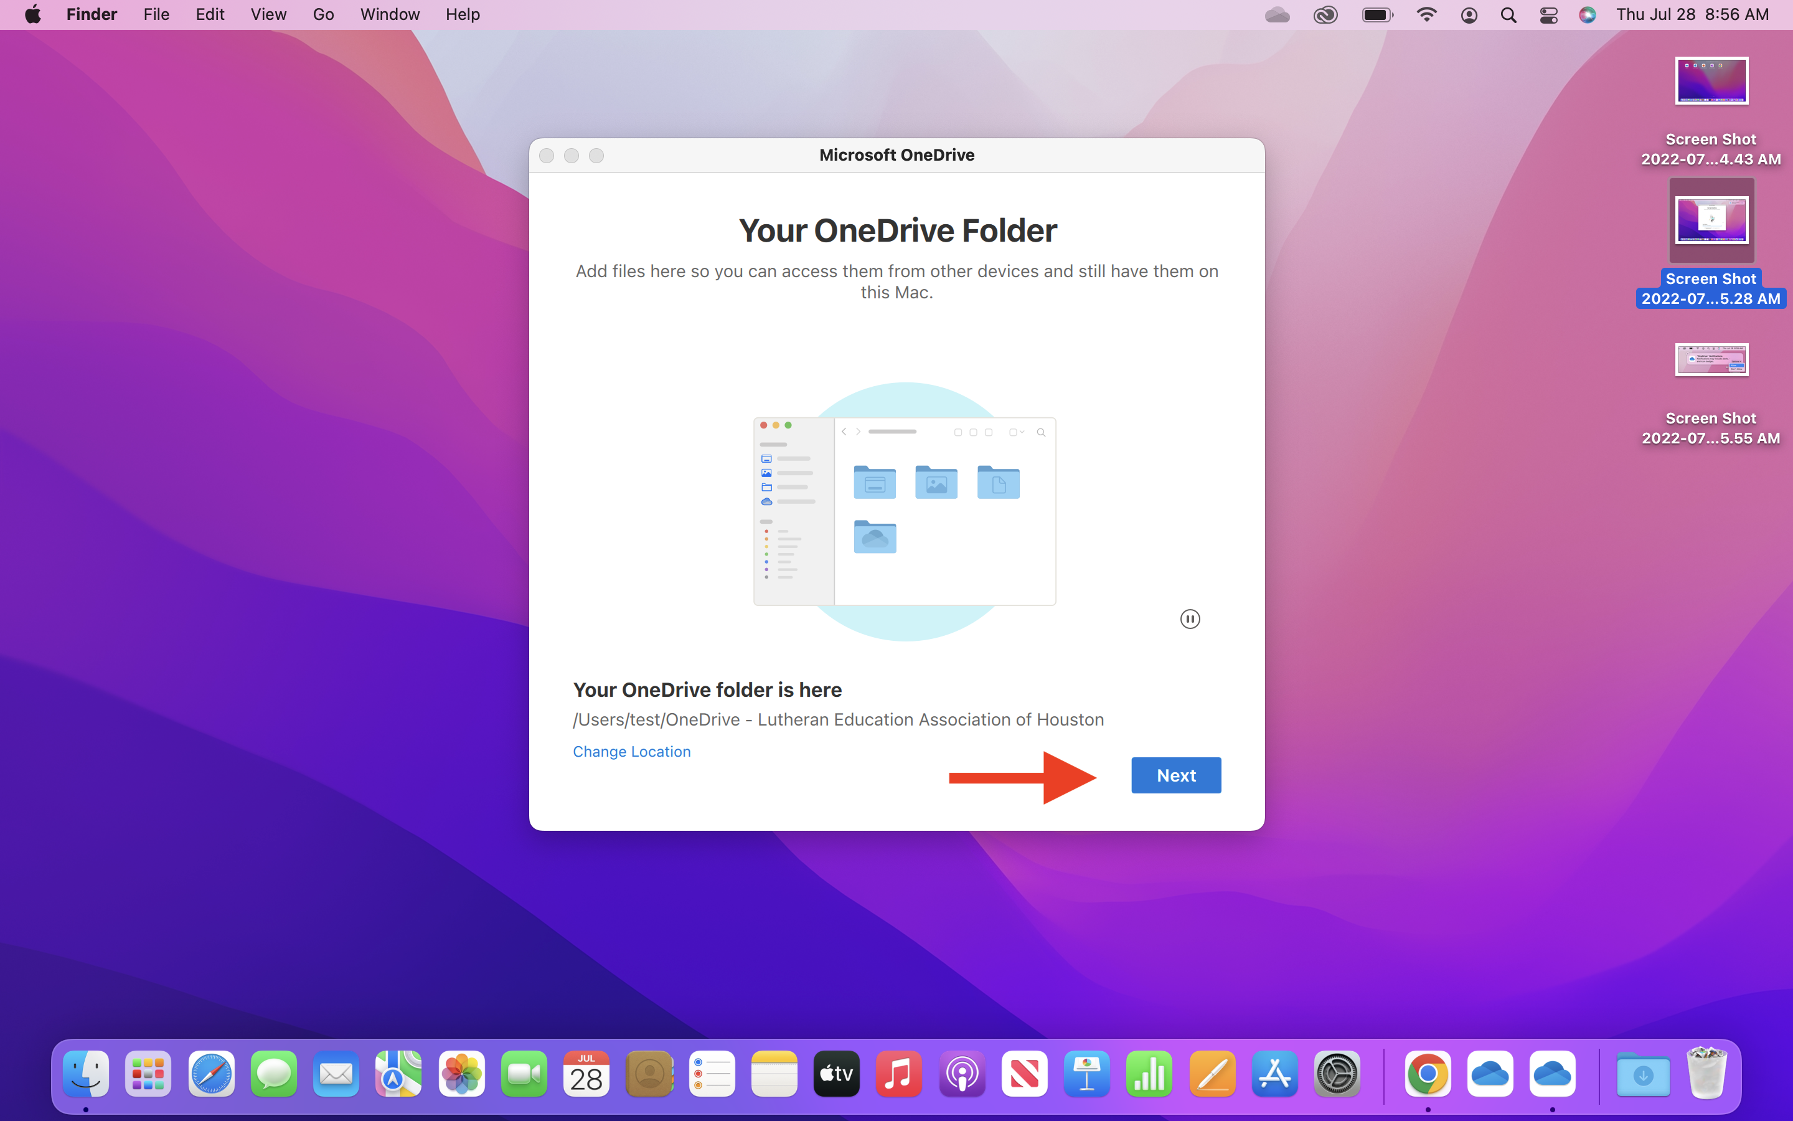Close the Microsoft OneDrive window

[x=547, y=155]
